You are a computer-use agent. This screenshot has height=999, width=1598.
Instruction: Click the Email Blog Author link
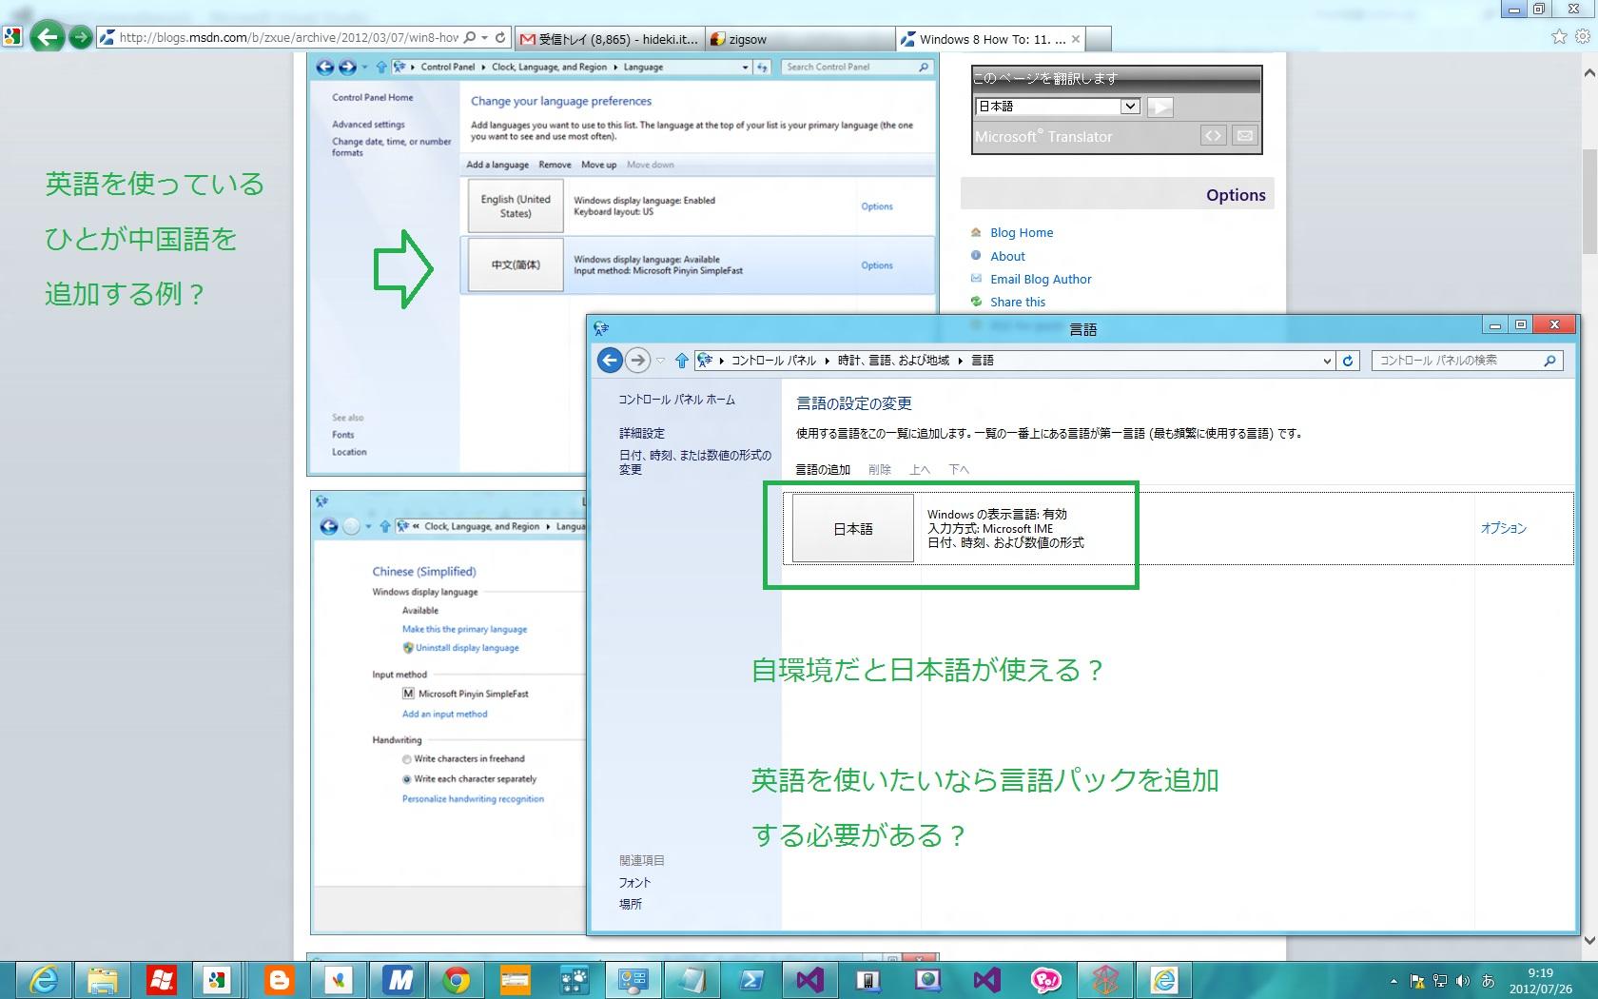coord(1041,280)
